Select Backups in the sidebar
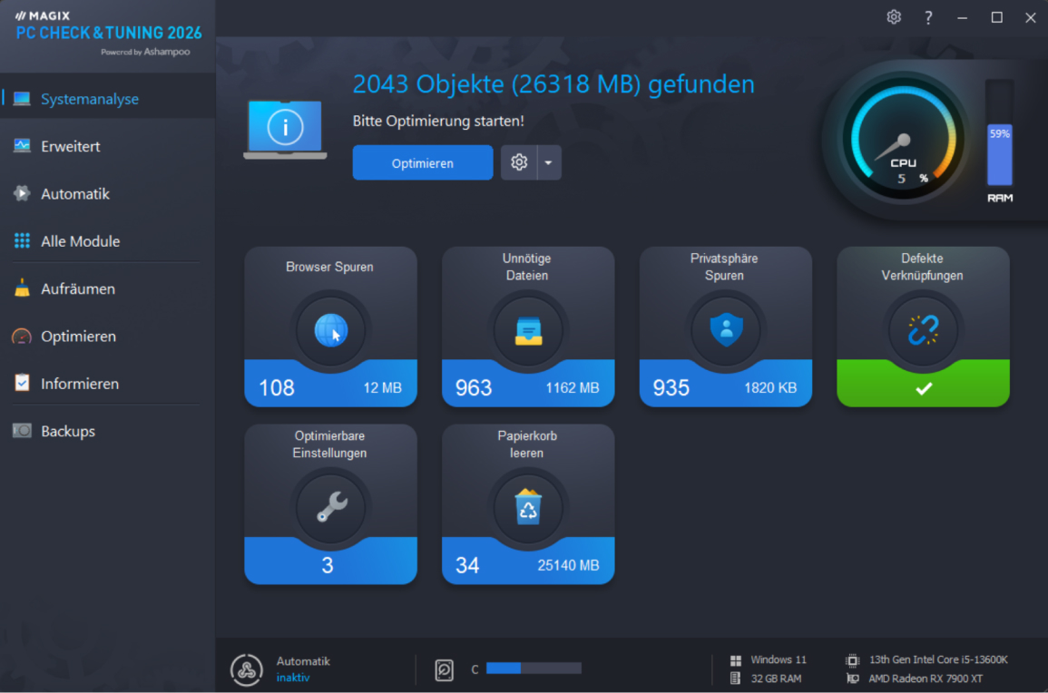 (x=68, y=431)
